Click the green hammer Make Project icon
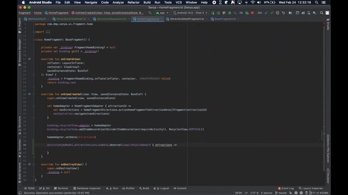Viewport: 348px width, 195px height. [x=150, y=13]
